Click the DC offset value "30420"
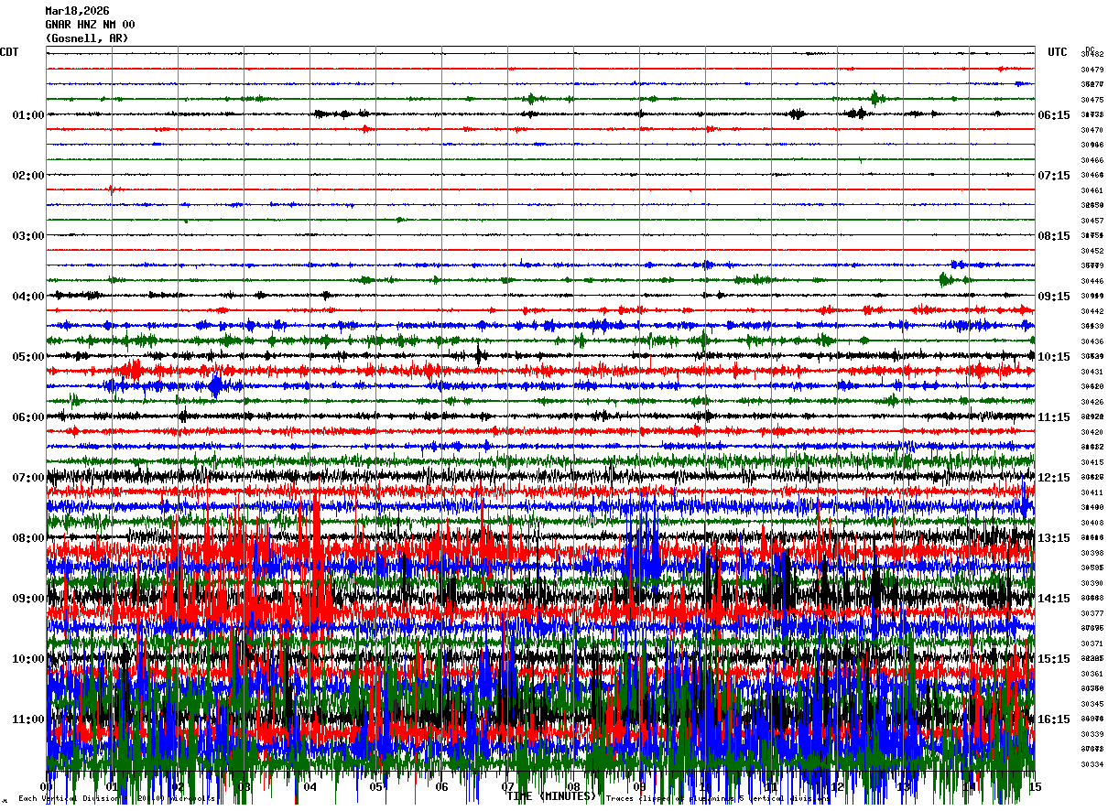 click(x=1092, y=432)
